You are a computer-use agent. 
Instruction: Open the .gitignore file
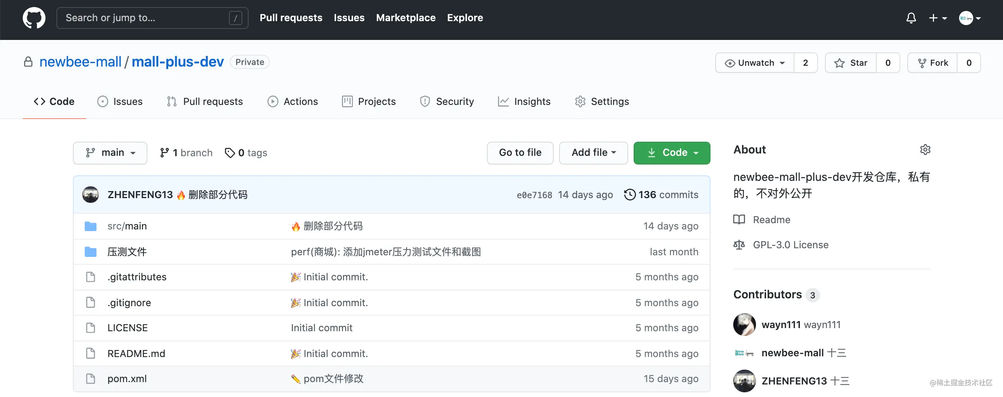pyautogui.click(x=129, y=303)
